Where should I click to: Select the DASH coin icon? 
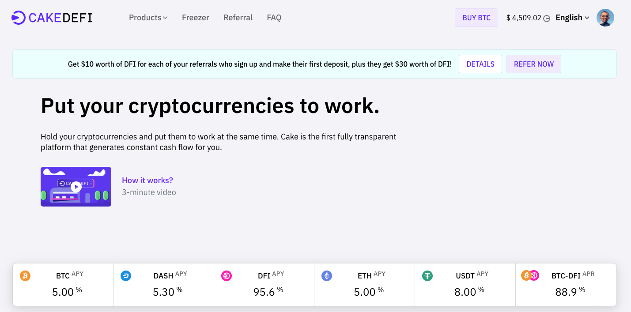coord(125,275)
